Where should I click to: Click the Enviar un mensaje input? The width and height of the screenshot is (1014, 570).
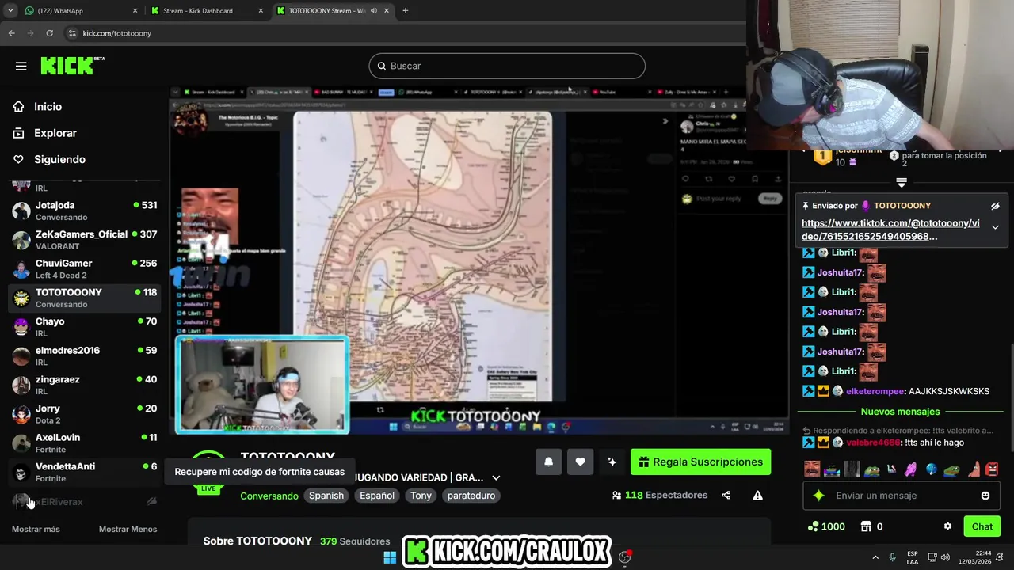point(903,496)
